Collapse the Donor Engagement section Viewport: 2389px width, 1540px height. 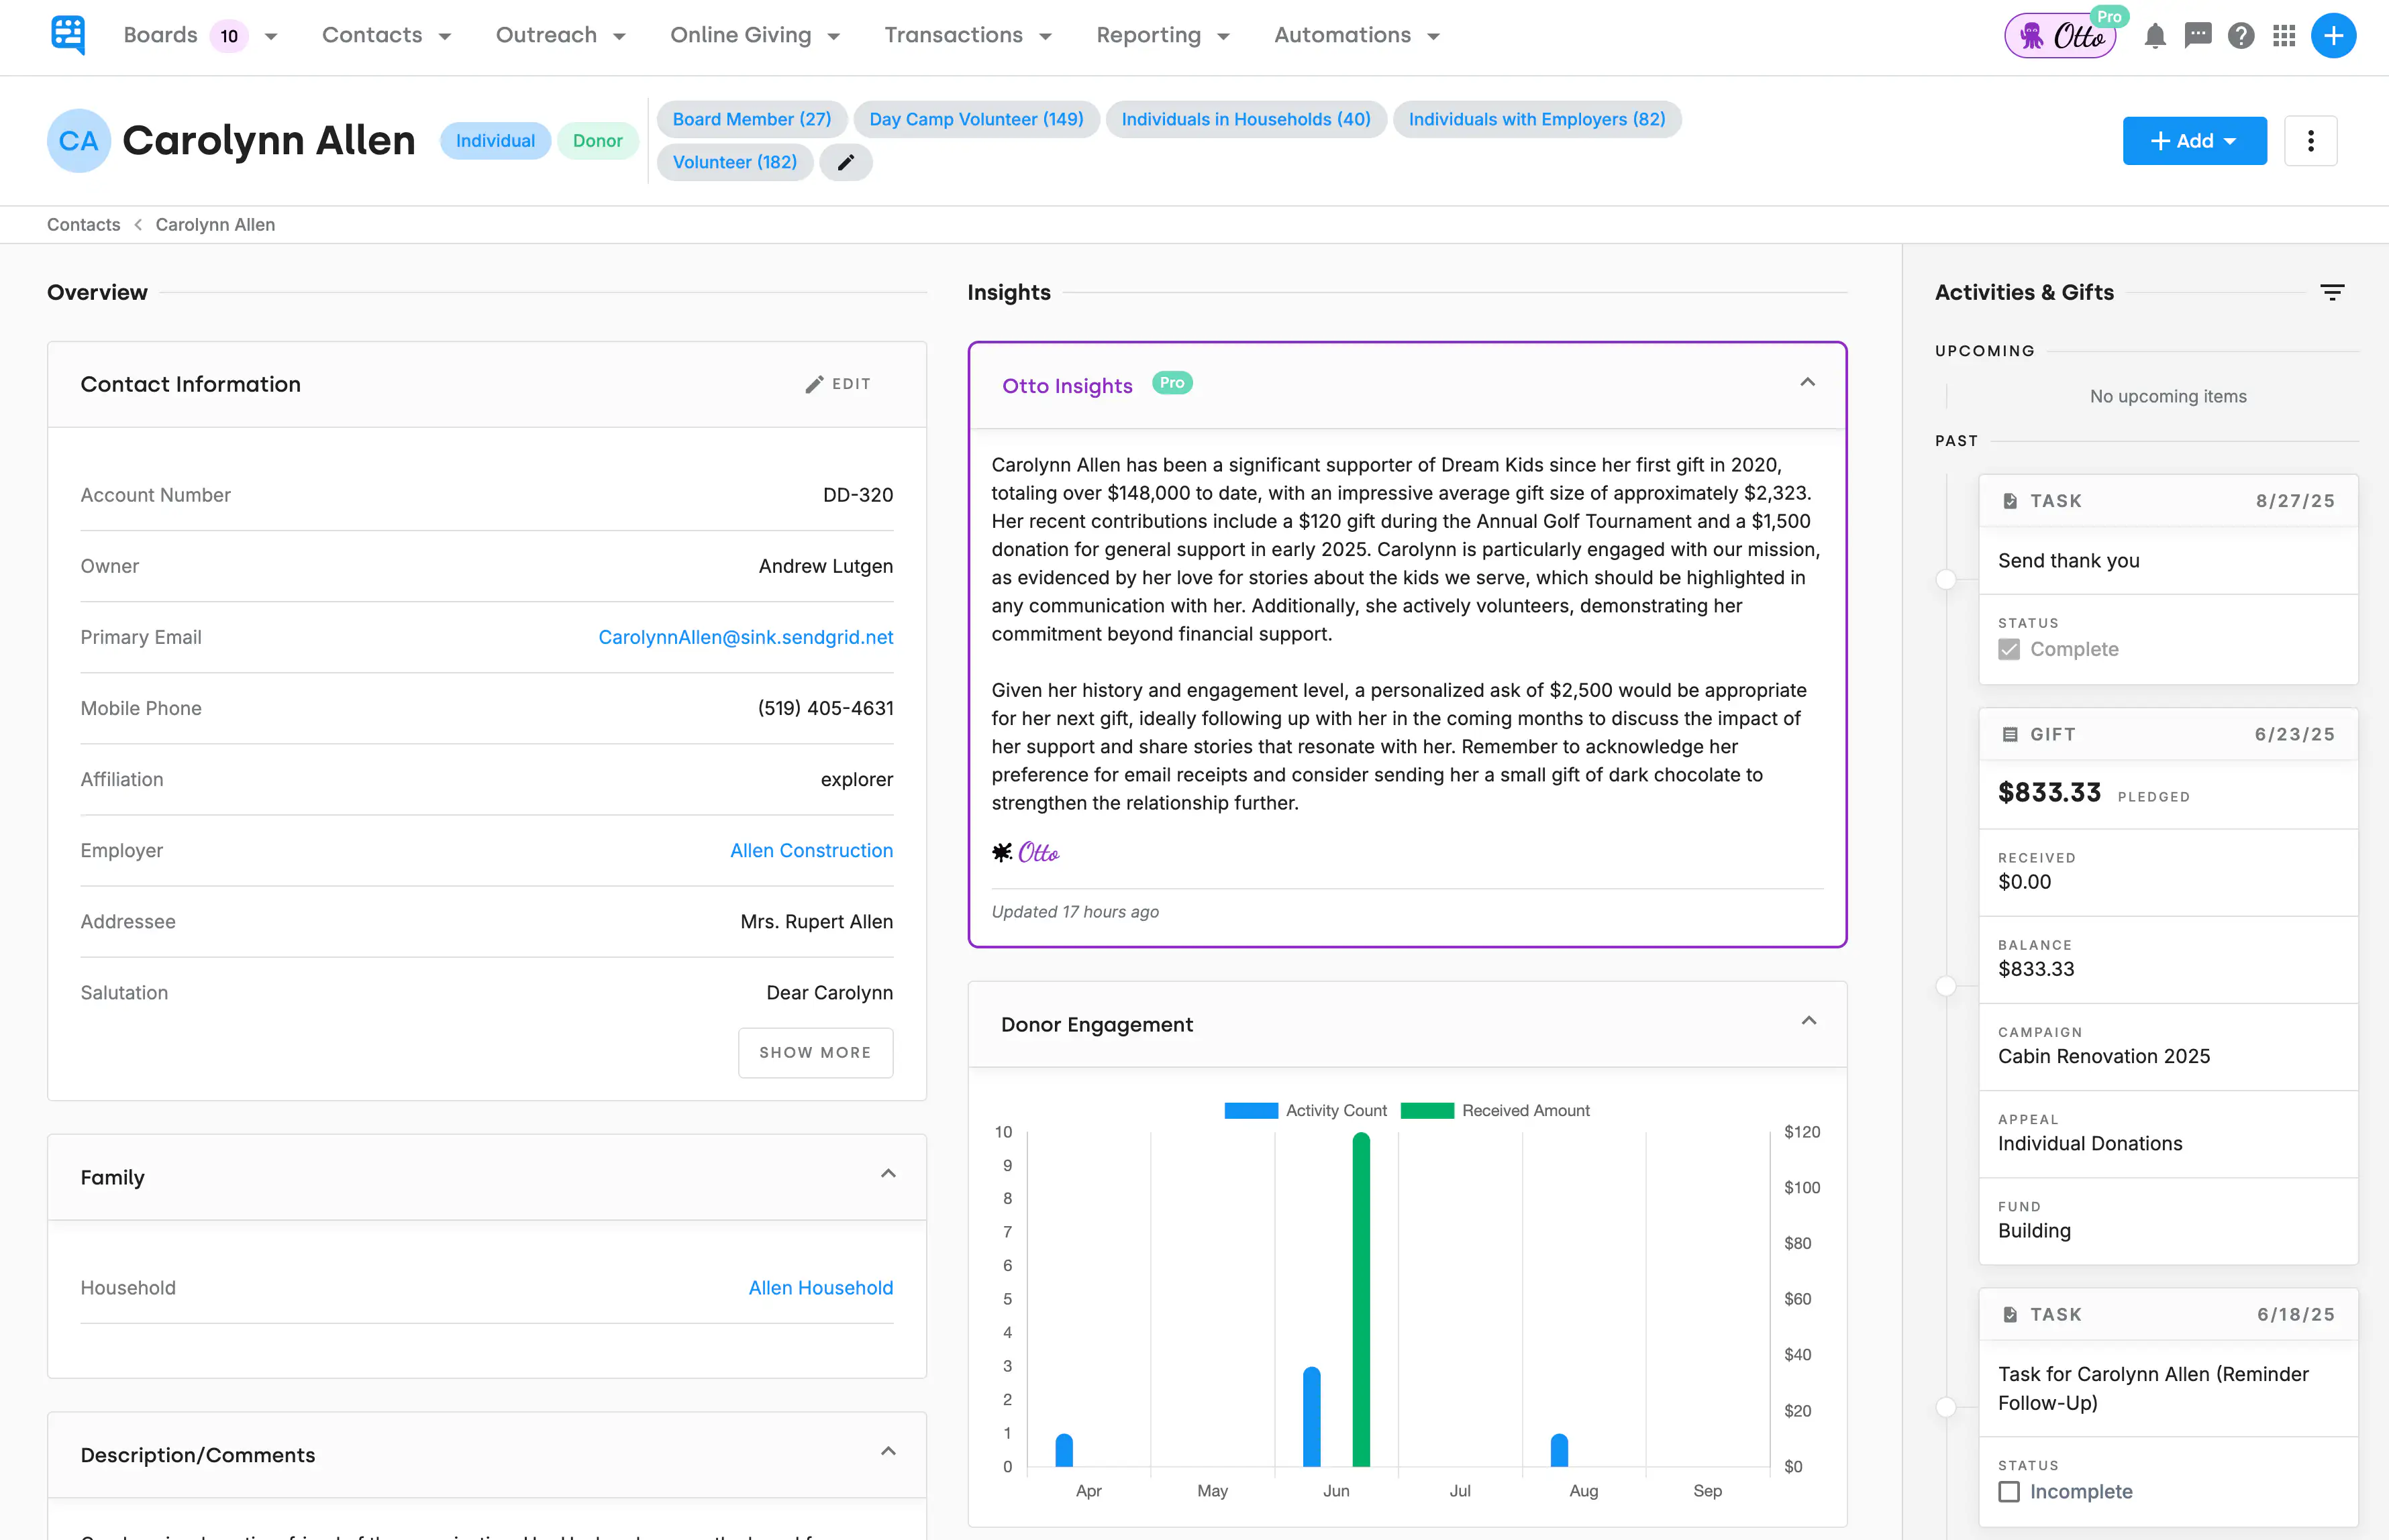tap(1808, 1021)
